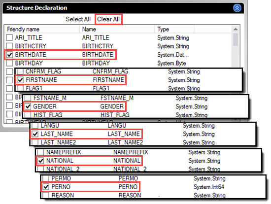Screen dimensions: 271x204
Task: Check the PERMO checkbox
Action: coord(46,178)
